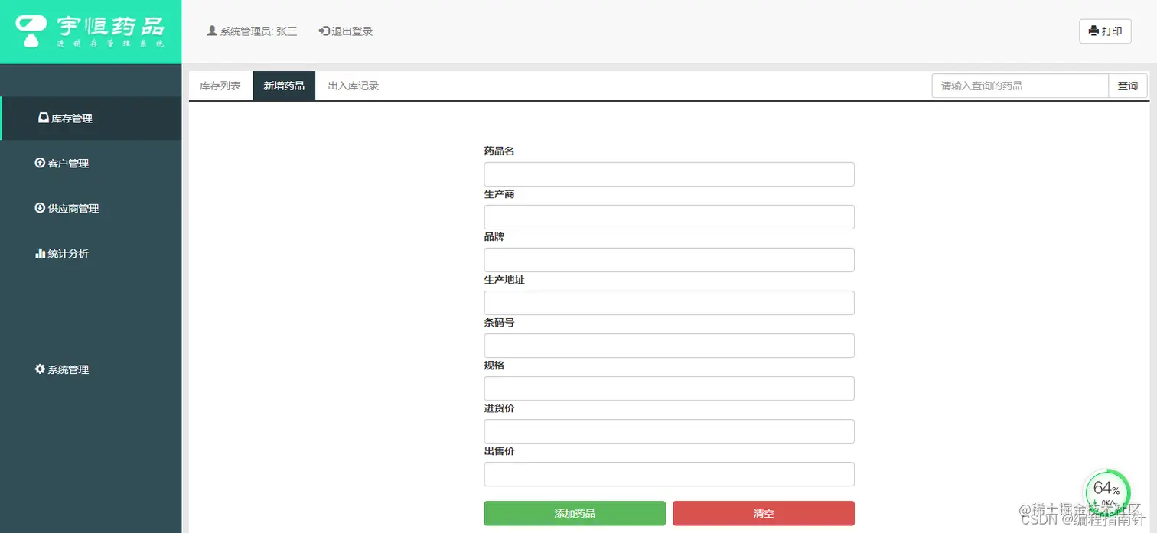Click the 生产地址 field label

[504, 280]
